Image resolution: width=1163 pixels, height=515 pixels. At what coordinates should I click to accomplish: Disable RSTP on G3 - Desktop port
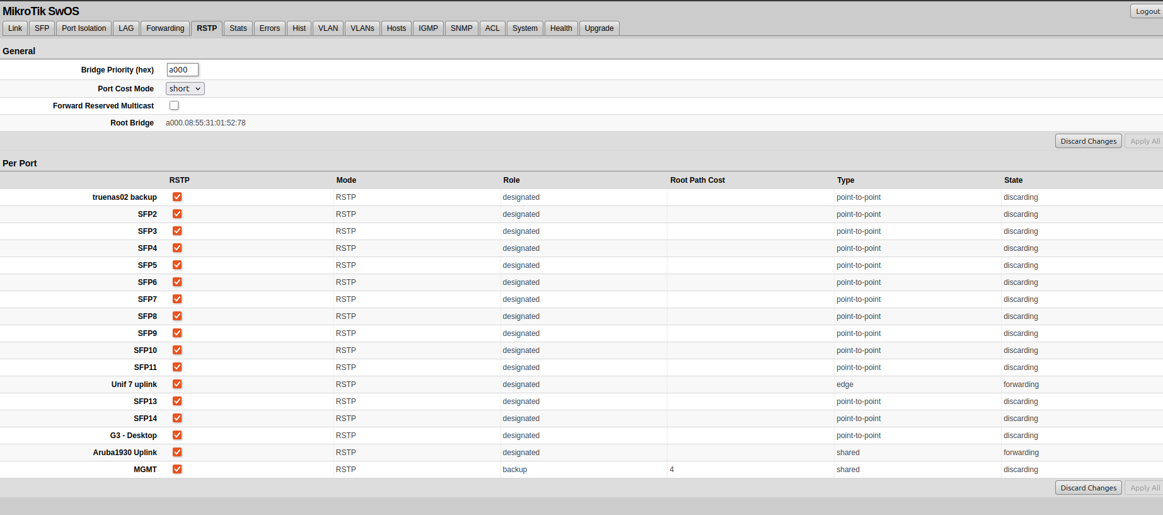pos(177,435)
